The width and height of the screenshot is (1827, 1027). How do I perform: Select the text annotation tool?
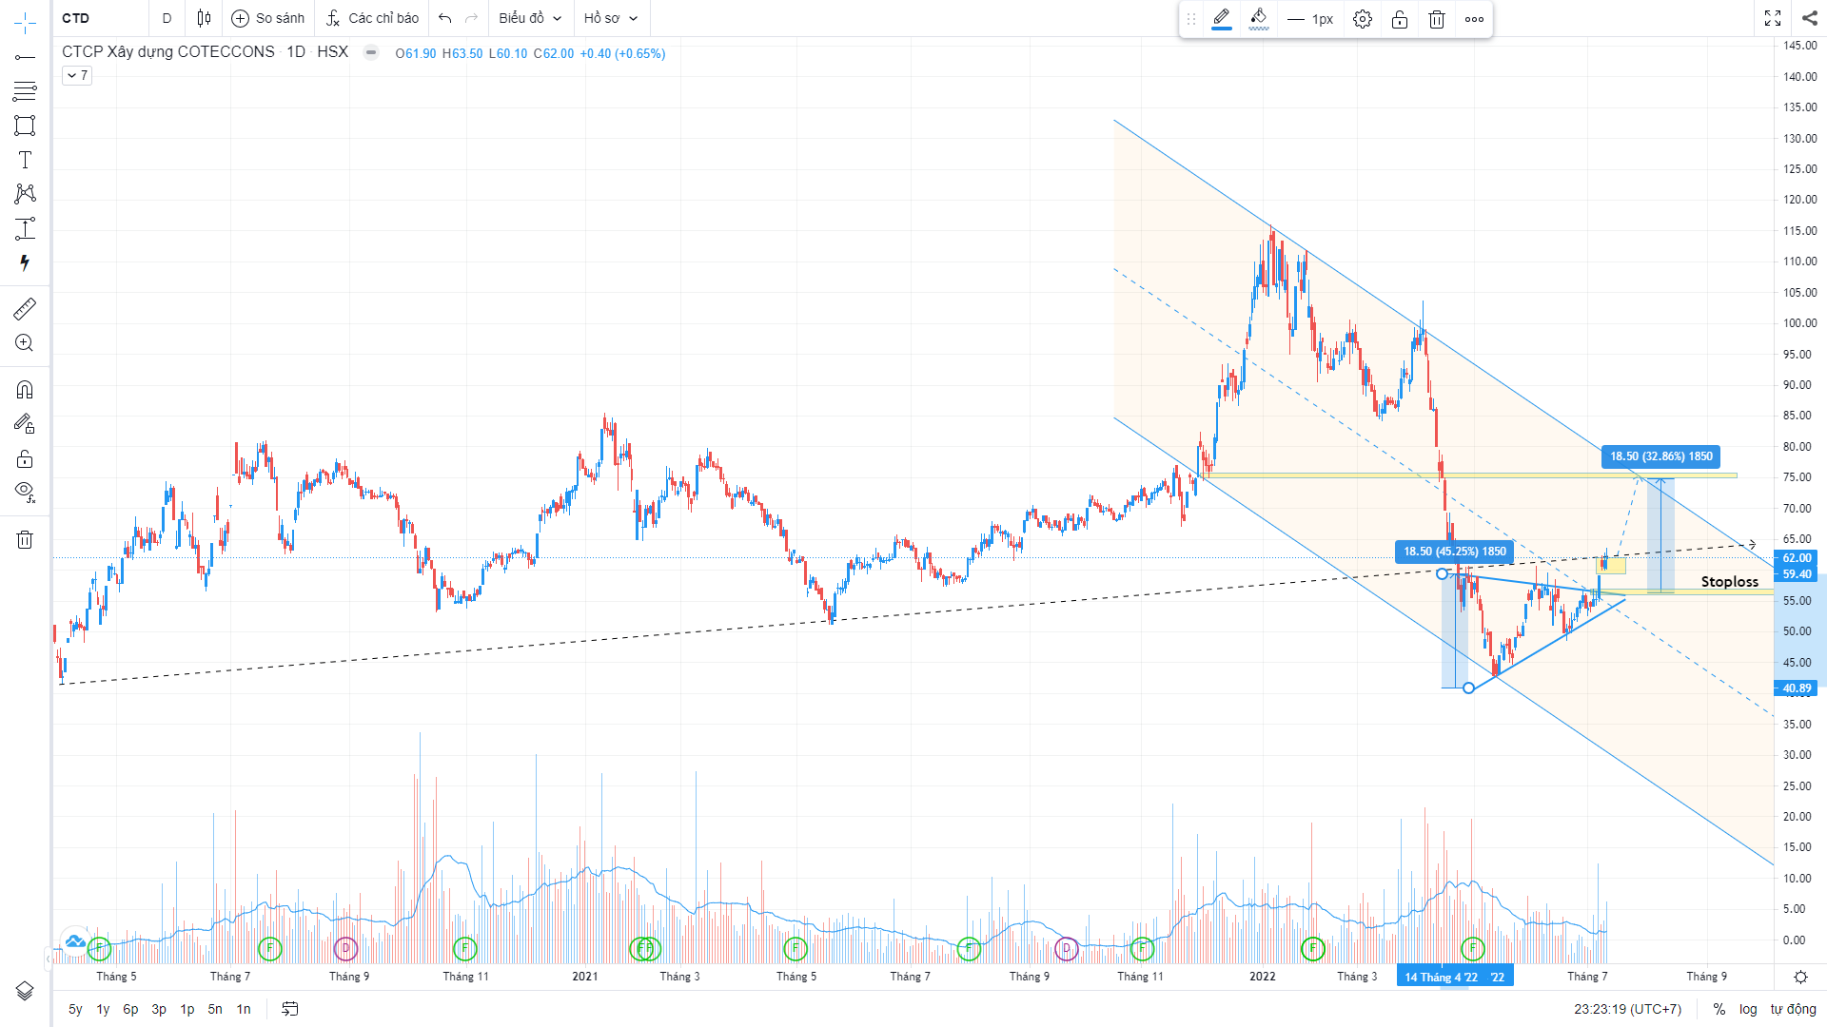point(25,160)
